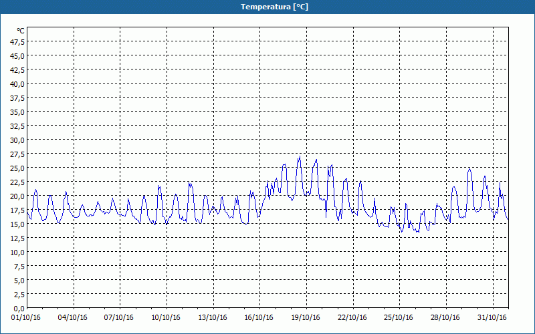The image size is (535, 334).
Task: Select the 01/10/16 date label
Action: (x=26, y=318)
